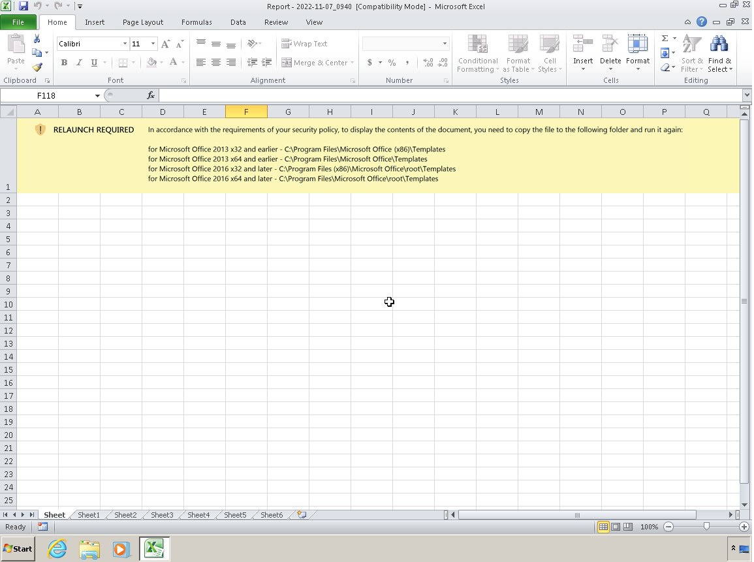Switch to Page Layout view icon
The width and height of the screenshot is (754, 562).
tap(616, 527)
